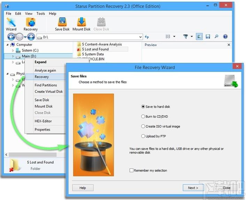Viewport: 246px width, 200px height.
Task: Click the wizard Close button
Action: (226, 188)
